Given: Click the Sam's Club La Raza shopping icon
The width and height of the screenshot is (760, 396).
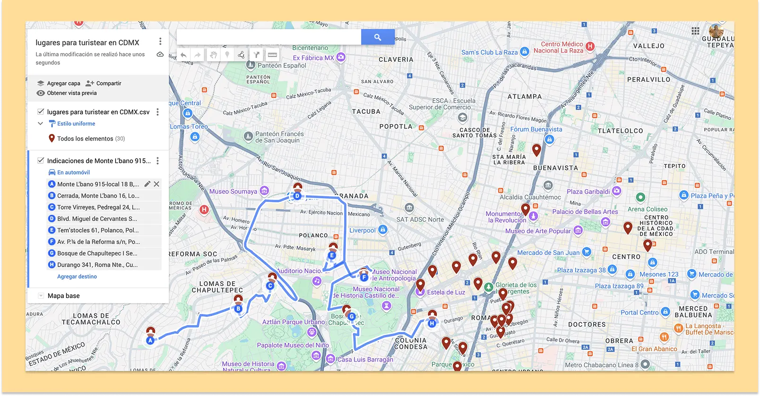Looking at the screenshot, I should (x=524, y=52).
